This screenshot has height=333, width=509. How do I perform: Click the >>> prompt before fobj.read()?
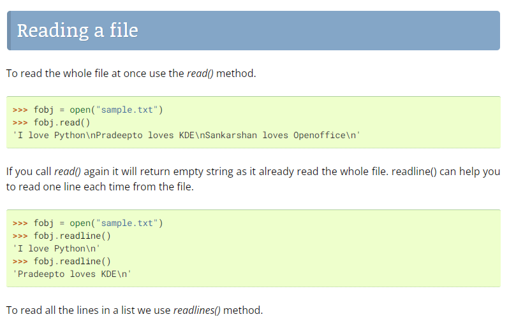(x=20, y=122)
